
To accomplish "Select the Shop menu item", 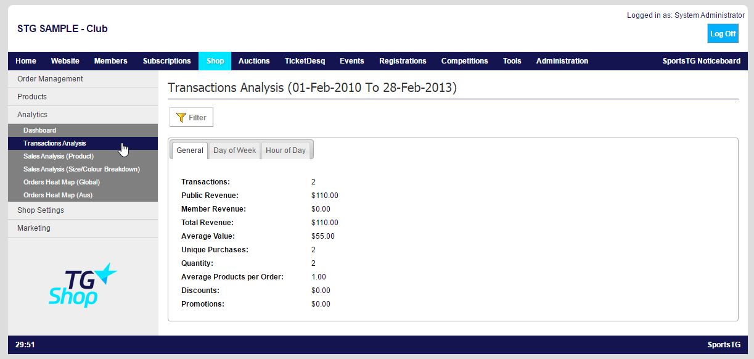I will [x=215, y=61].
